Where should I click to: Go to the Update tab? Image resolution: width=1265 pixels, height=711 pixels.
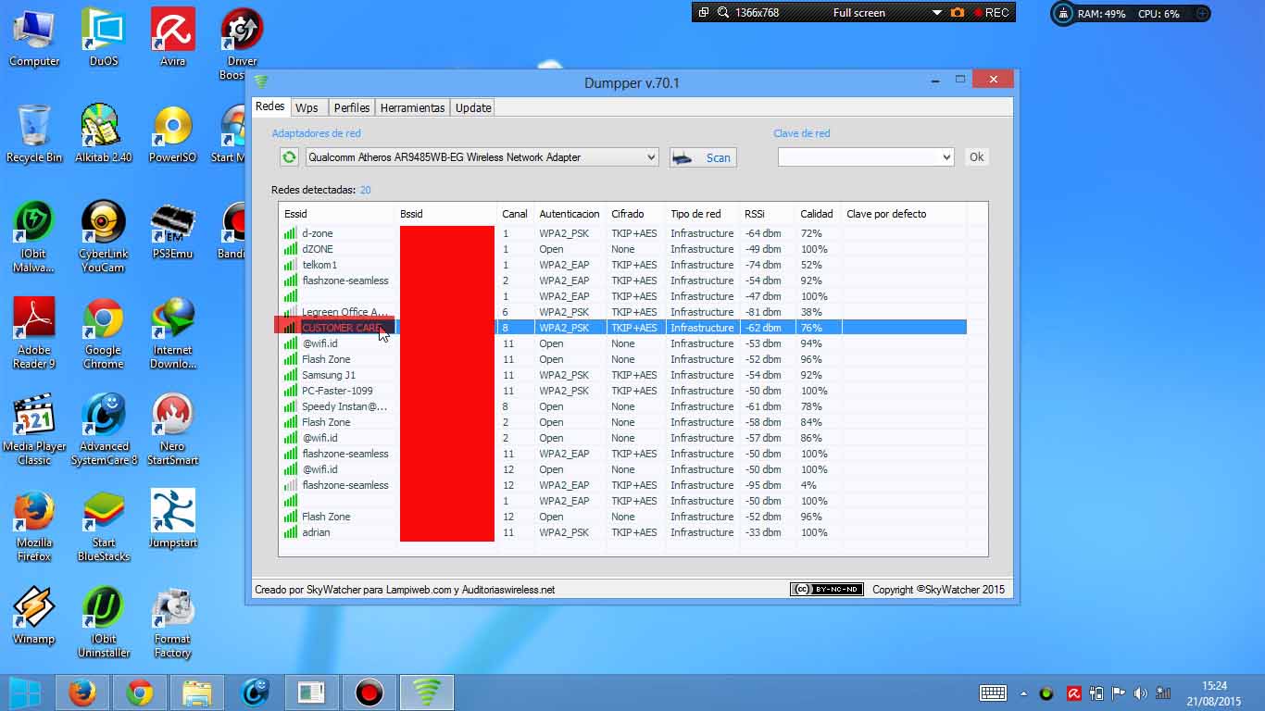pyautogui.click(x=473, y=107)
